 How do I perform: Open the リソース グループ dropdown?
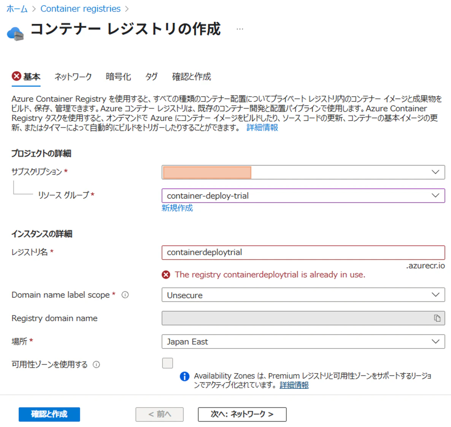[x=303, y=195]
